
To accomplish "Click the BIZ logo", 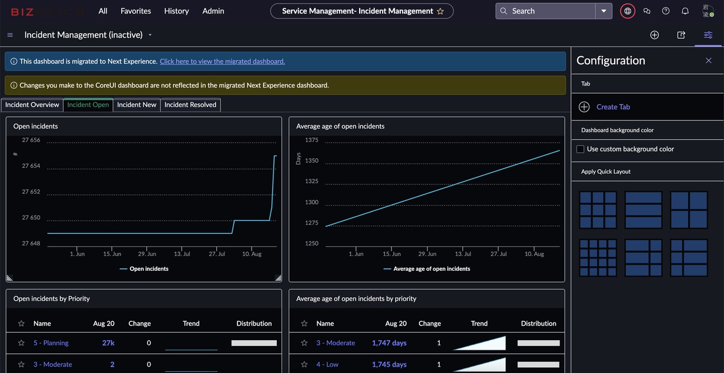I will [x=47, y=11].
